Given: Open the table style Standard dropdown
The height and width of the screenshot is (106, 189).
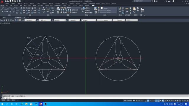Looking at the screenshot, I should point(60,20).
